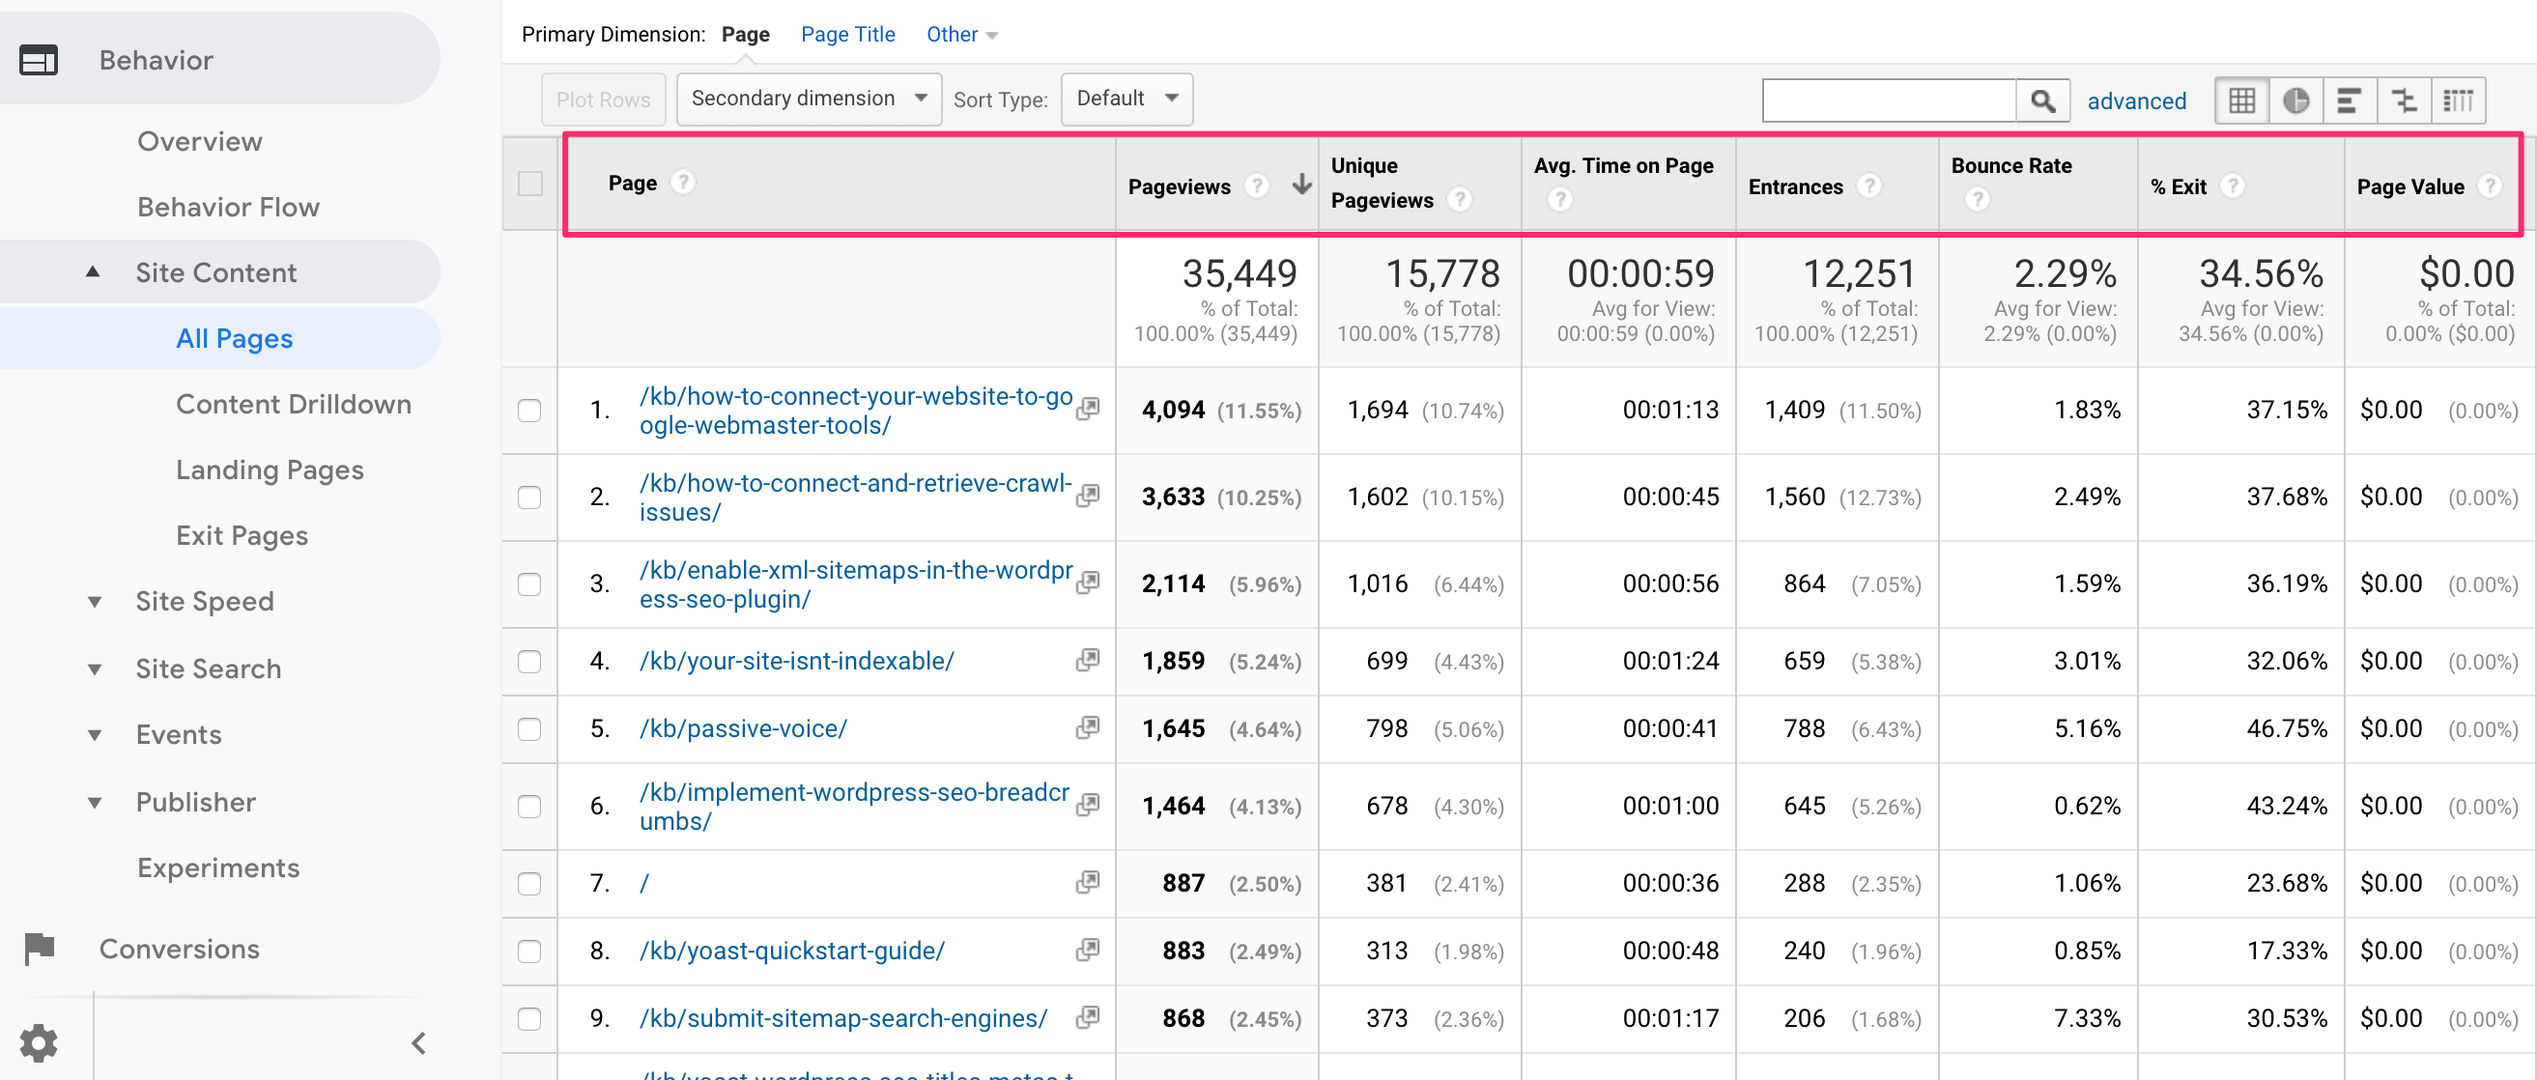
Task: Select checkbox for /kb/yoast-quickstart-guide/ row
Action: pos(529,950)
